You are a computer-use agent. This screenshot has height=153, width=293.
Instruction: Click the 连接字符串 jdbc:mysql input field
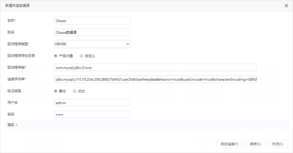155,79
